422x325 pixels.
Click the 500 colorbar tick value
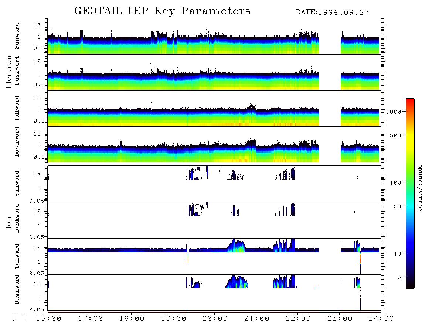(396, 135)
